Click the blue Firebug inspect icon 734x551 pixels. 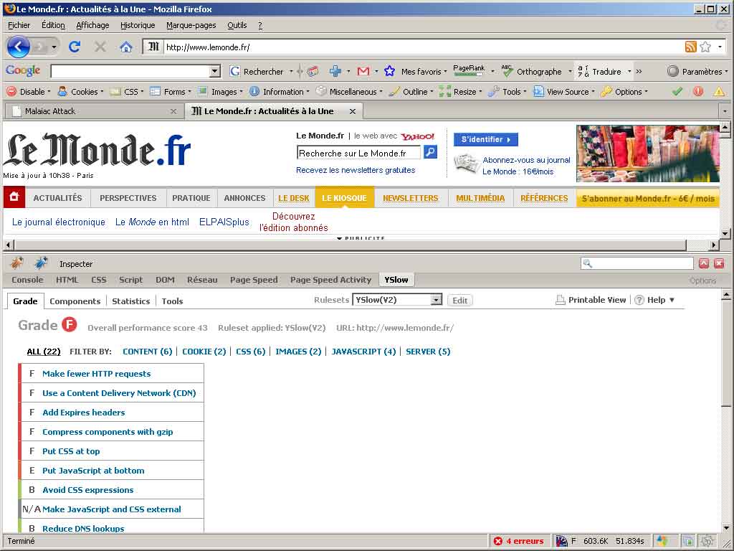(41, 263)
